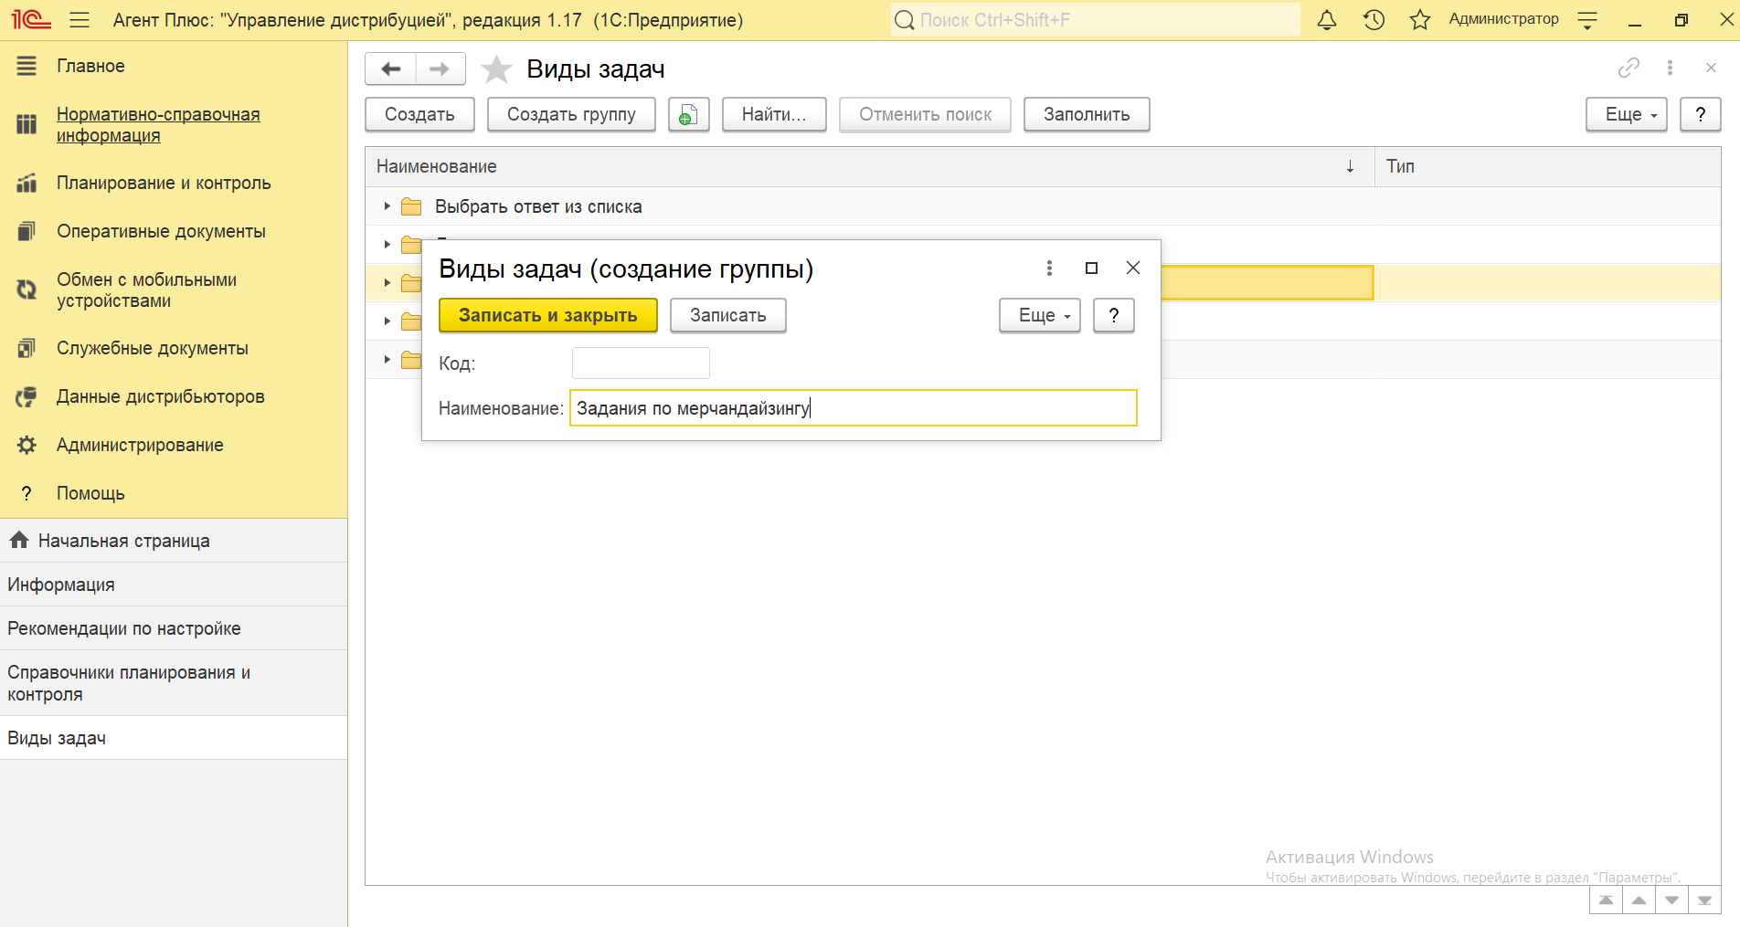Viewport: 1740px width, 927px height.
Task: Click the Обмен с мобильными устройствами icon
Action: pyautogui.click(x=27, y=290)
